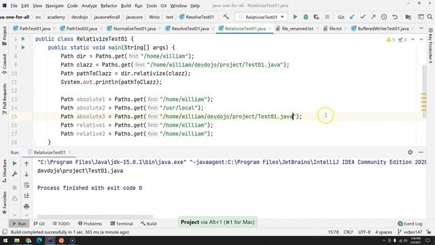Click the editor vertical scrollbar
435x245 pixels.
(424, 92)
